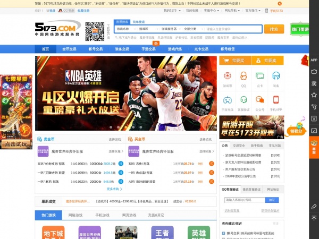Image resolution: width=319 pixels, height=239 pixels.
Task: Expand the 游戏区 dropdown
Action: 148,29
